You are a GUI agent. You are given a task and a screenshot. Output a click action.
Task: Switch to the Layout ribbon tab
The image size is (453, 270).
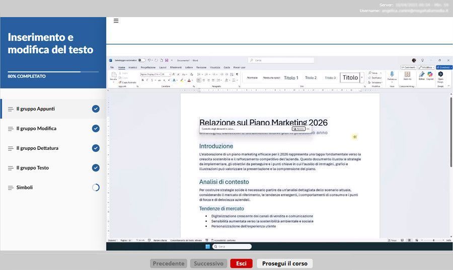(163, 67)
